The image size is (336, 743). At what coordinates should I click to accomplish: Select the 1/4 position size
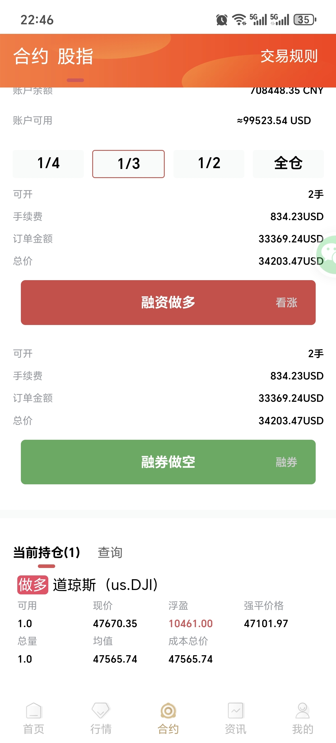click(x=48, y=163)
